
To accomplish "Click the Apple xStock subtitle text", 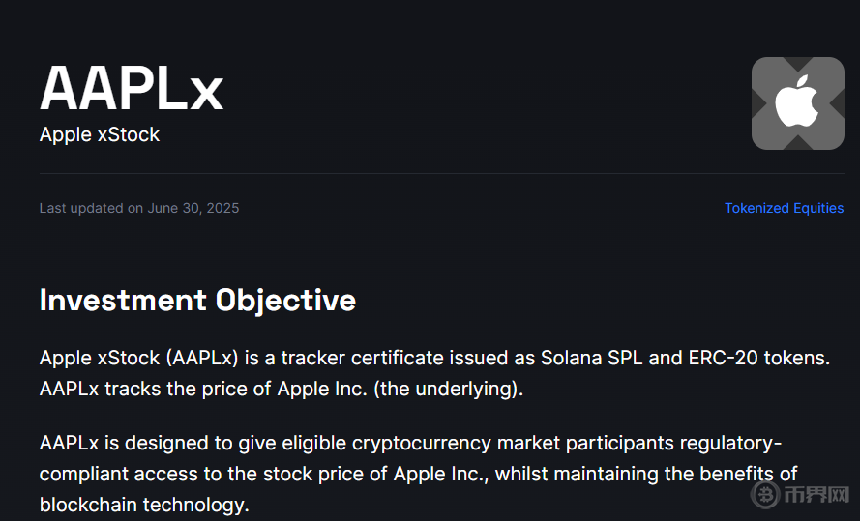I will click(100, 135).
